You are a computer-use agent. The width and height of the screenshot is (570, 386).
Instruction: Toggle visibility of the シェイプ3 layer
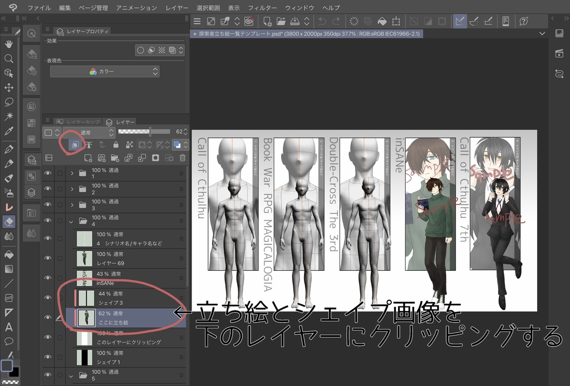pyautogui.click(x=47, y=297)
